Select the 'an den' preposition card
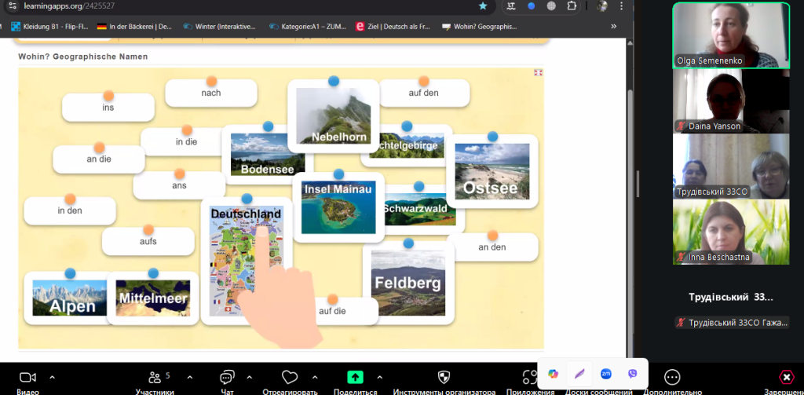 click(492, 247)
